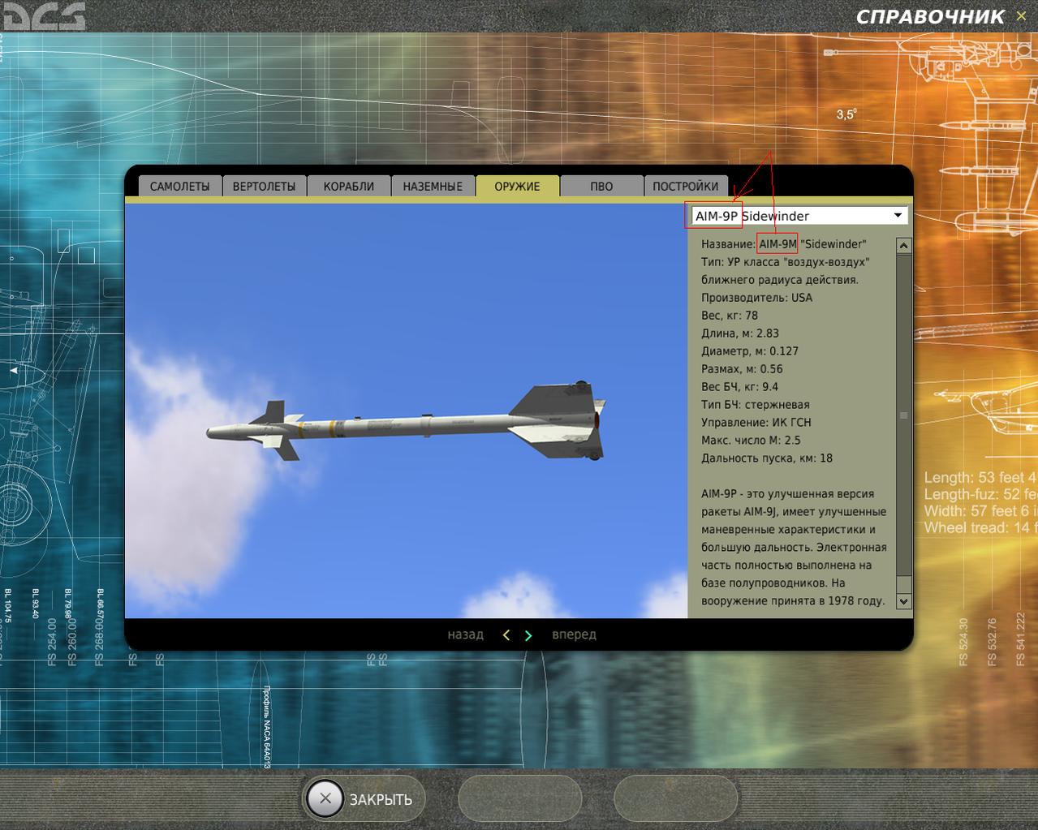Click the description panel scrollbar thumb
Viewport: 1038px width, 830px height.
904,415
